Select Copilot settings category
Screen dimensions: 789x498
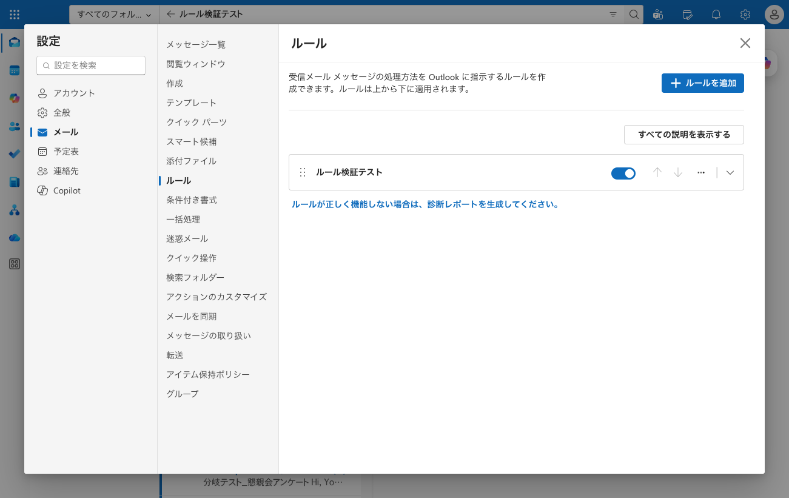[x=91, y=190]
